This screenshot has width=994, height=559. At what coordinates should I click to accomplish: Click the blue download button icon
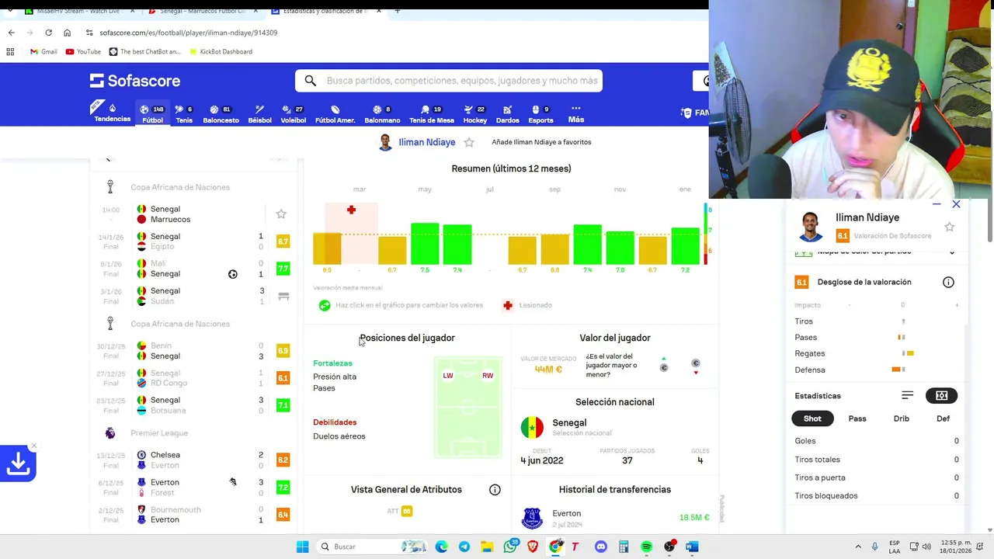[x=18, y=464]
